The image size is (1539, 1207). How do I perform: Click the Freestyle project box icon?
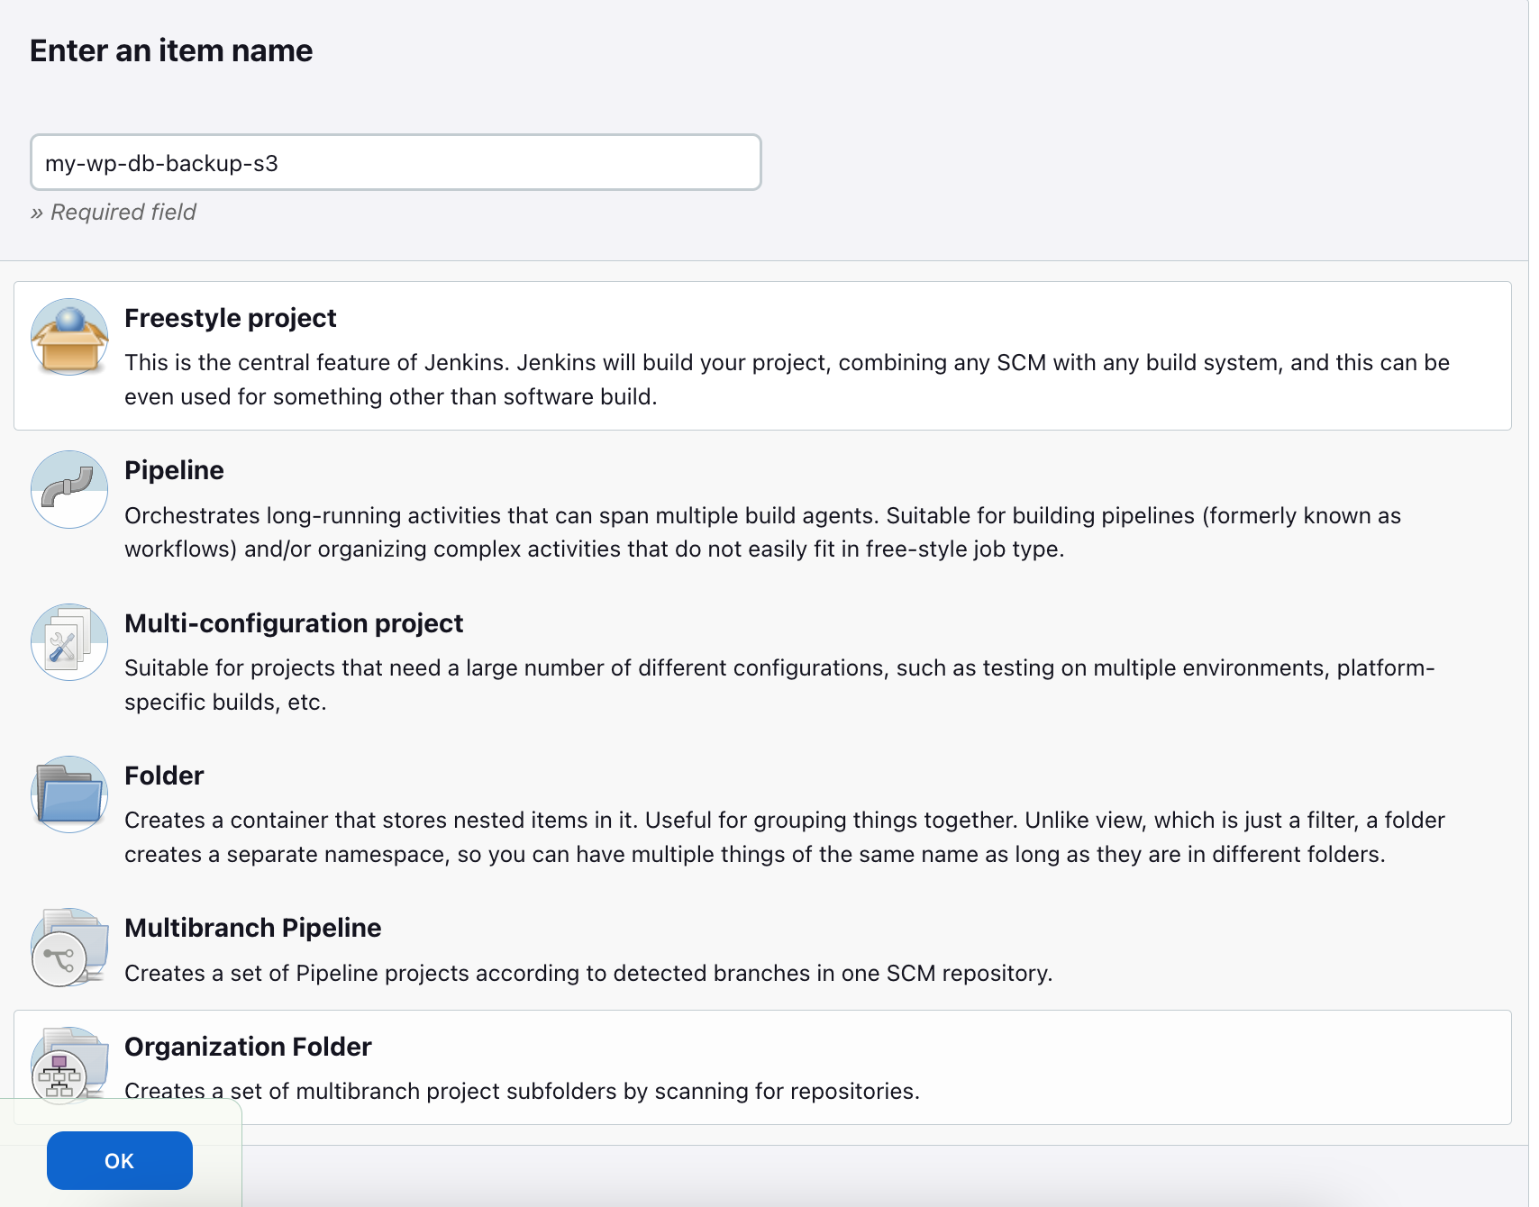tap(69, 338)
